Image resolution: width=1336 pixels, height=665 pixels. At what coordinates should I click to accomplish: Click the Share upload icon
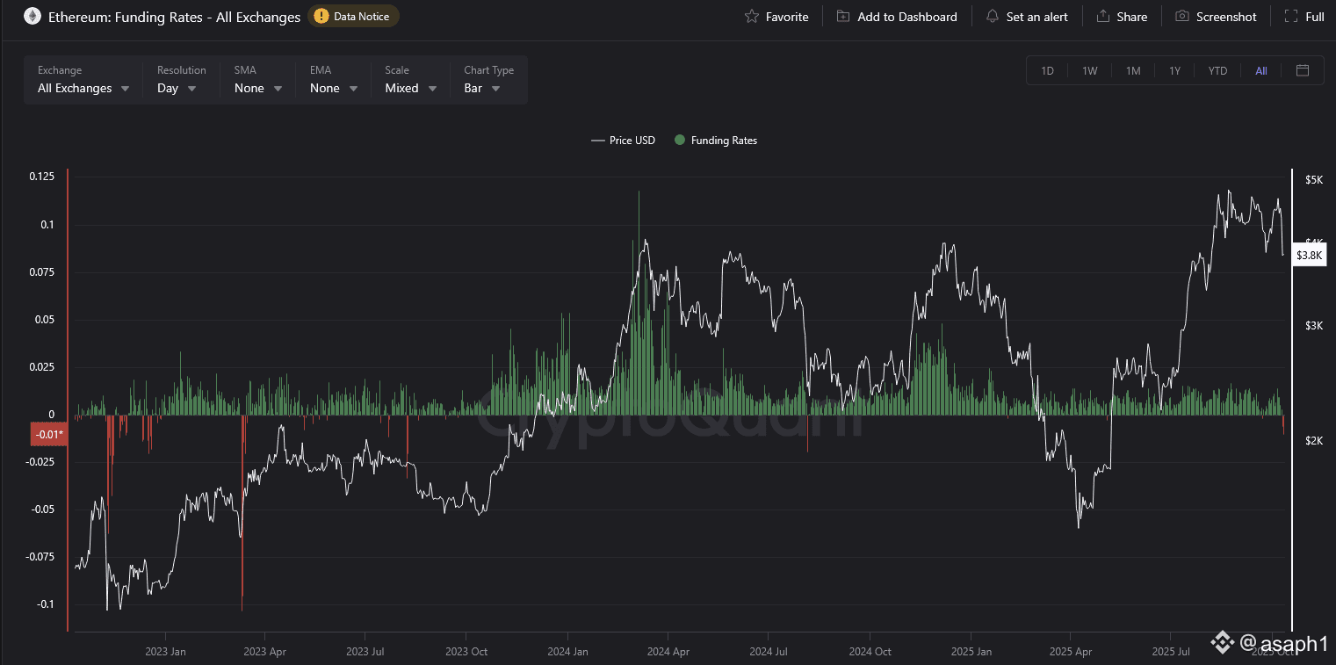(x=1103, y=17)
